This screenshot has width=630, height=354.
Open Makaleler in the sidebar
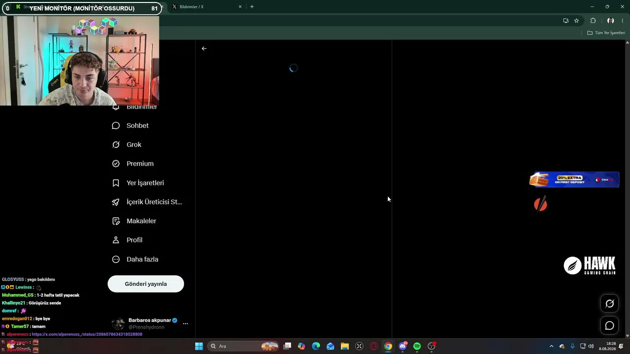141,221
